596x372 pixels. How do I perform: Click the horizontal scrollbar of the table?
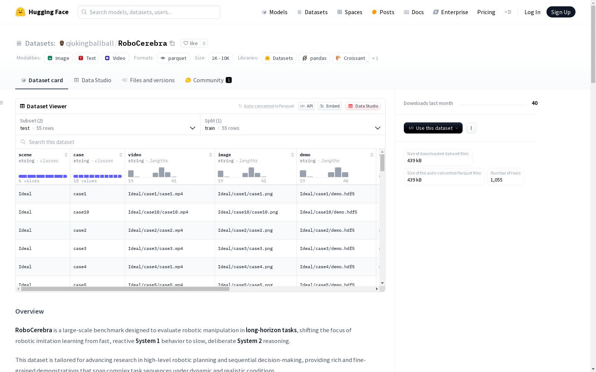coord(125,289)
